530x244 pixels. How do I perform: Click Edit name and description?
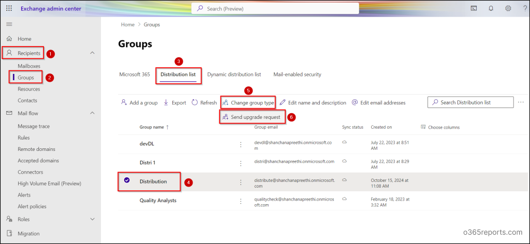pos(313,102)
